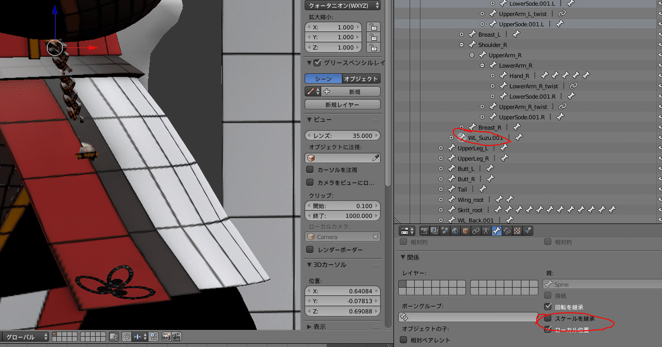Screen dimensions: 662x347
Task: Click the bone icon next to Shoulder_R
Action: coord(472,45)
